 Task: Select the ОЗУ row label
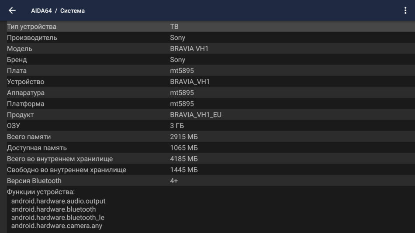14,126
